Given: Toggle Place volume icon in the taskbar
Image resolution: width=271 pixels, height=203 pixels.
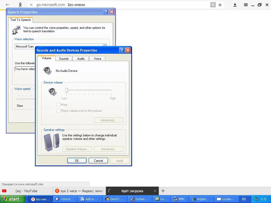Looking at the screenshot, I should pyautogui.click(x=58, y=111).
